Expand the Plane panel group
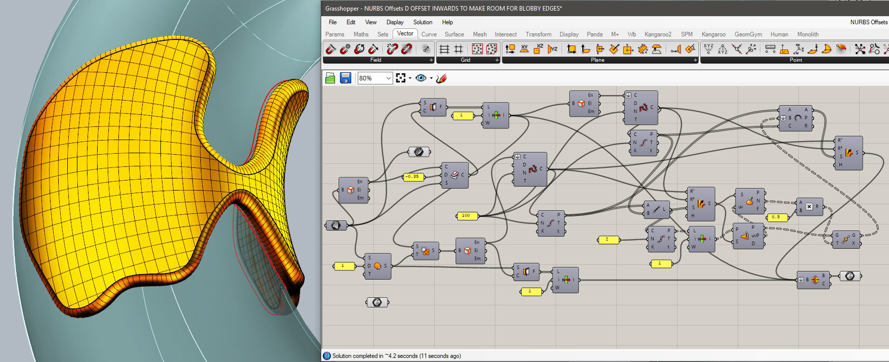 [695, 60]
